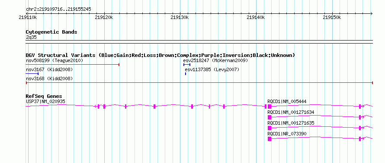Click the Cytogenetic Bands track title
The image size is (385, 163).
[51, 32]
